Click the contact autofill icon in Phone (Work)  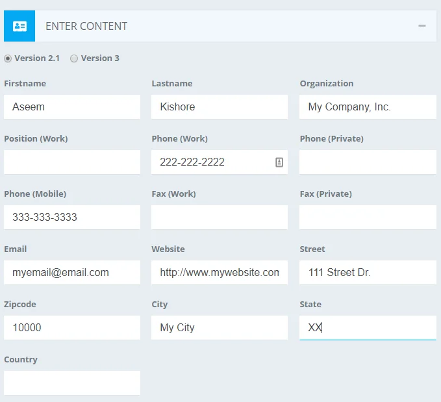point(279,162)
